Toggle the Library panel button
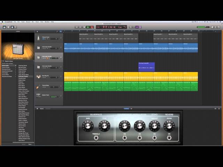The width and height of the screenshot is (223, 167). click(x=4, y=27)
